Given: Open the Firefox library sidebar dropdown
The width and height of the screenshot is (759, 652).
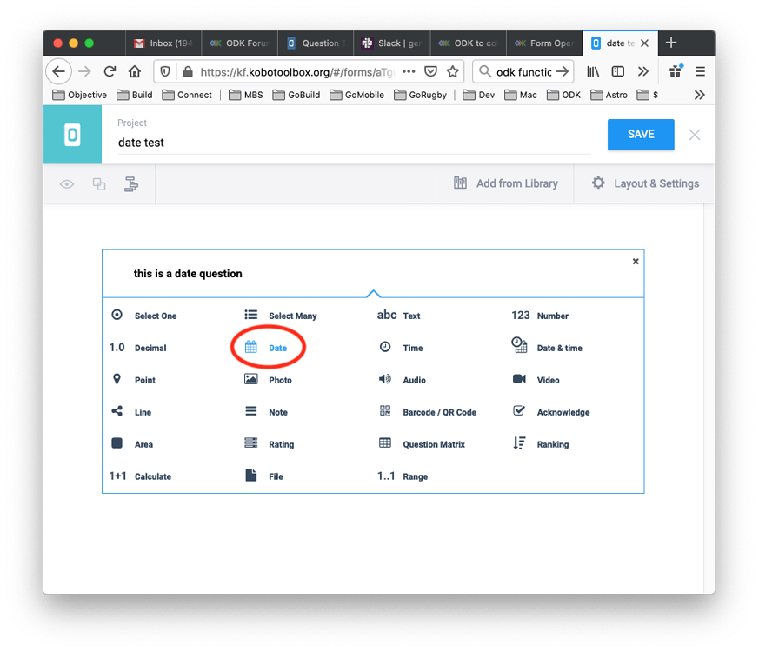Looking at the screenshot, I should click(x=592, y=71).
